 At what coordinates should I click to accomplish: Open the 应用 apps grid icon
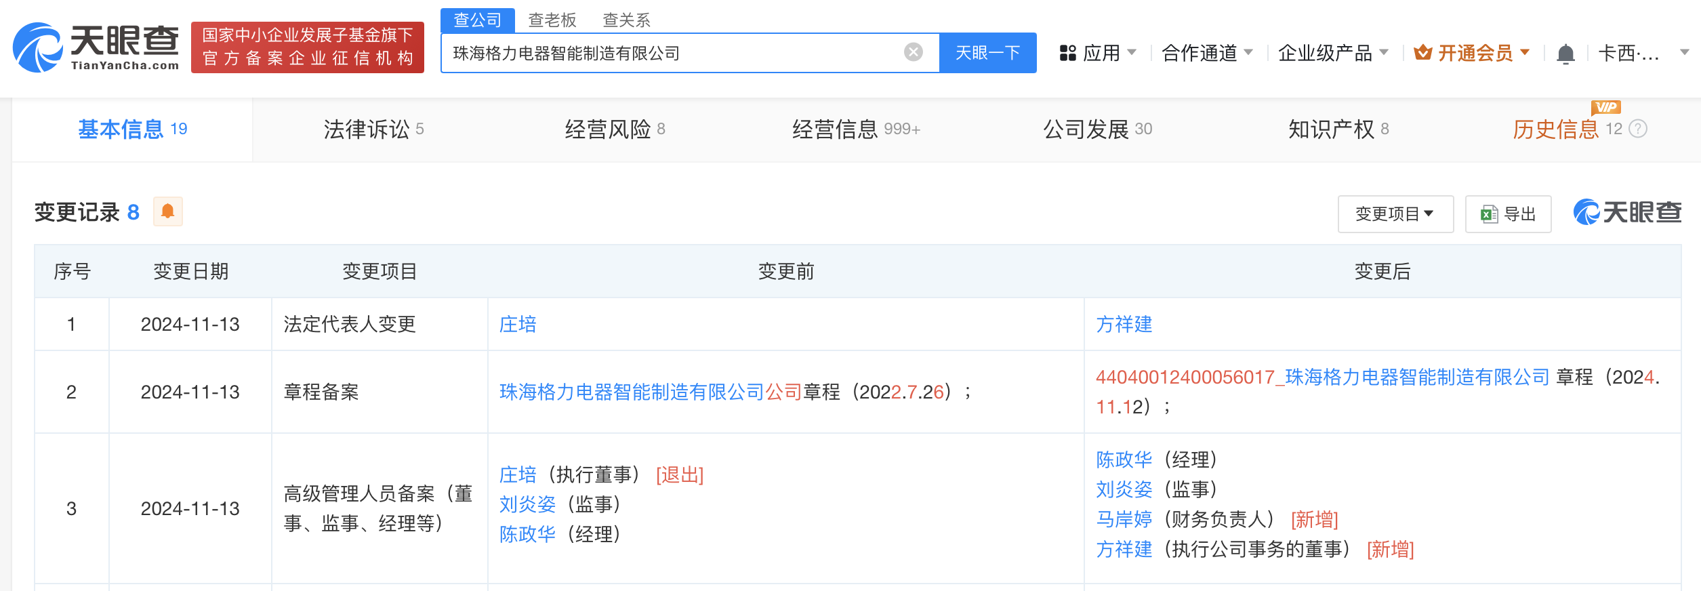pos(1068,53)
